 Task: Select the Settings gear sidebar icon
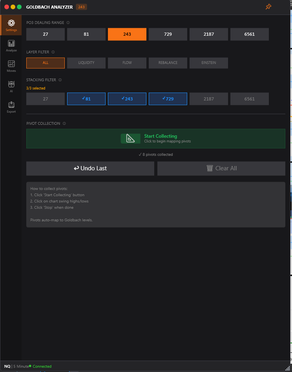11,25
